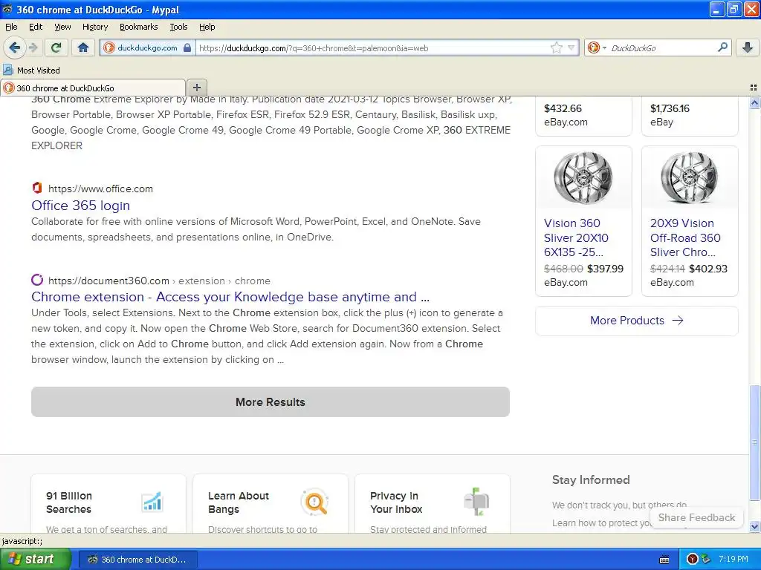The height and width of the screenshot is (570, 761).
Task: Open the Windows start button
Action: pos(35,559)
